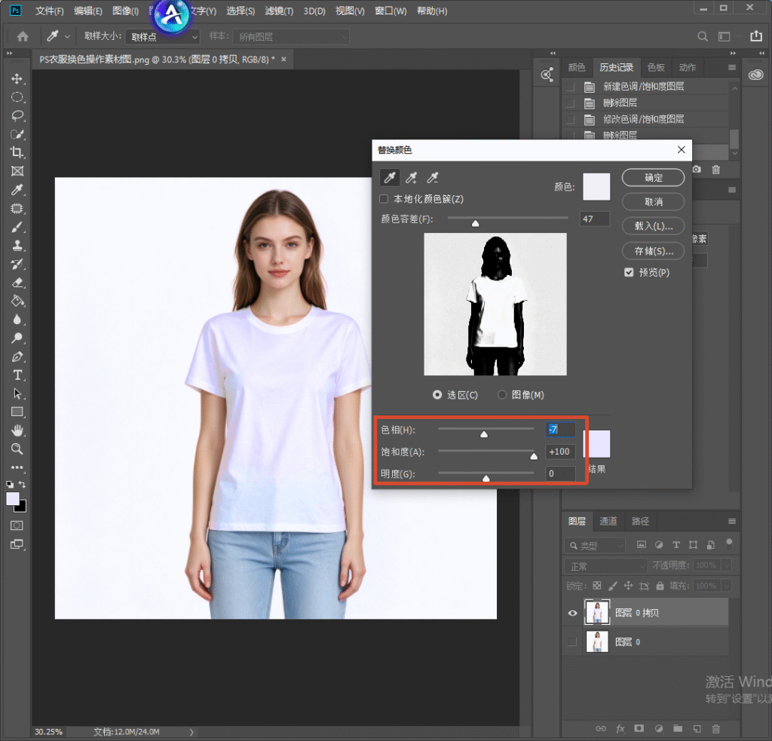Image resolution: width=772 pixels, height=741 pixels.
Task: Switch to the 色板 tab
Action: pos(656,67)
